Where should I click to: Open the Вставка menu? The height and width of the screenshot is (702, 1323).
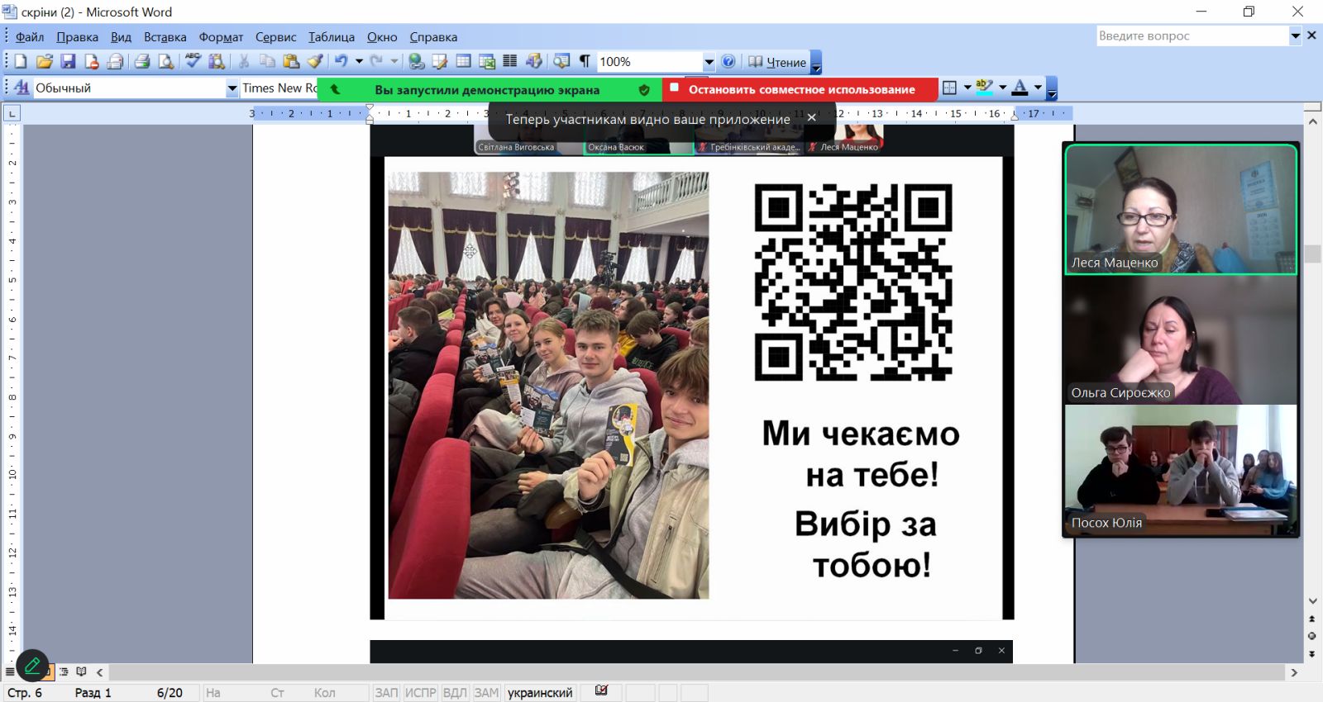(x=165, y=37)
